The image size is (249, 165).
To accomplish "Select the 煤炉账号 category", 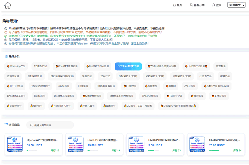I will (x=36, y=106).
